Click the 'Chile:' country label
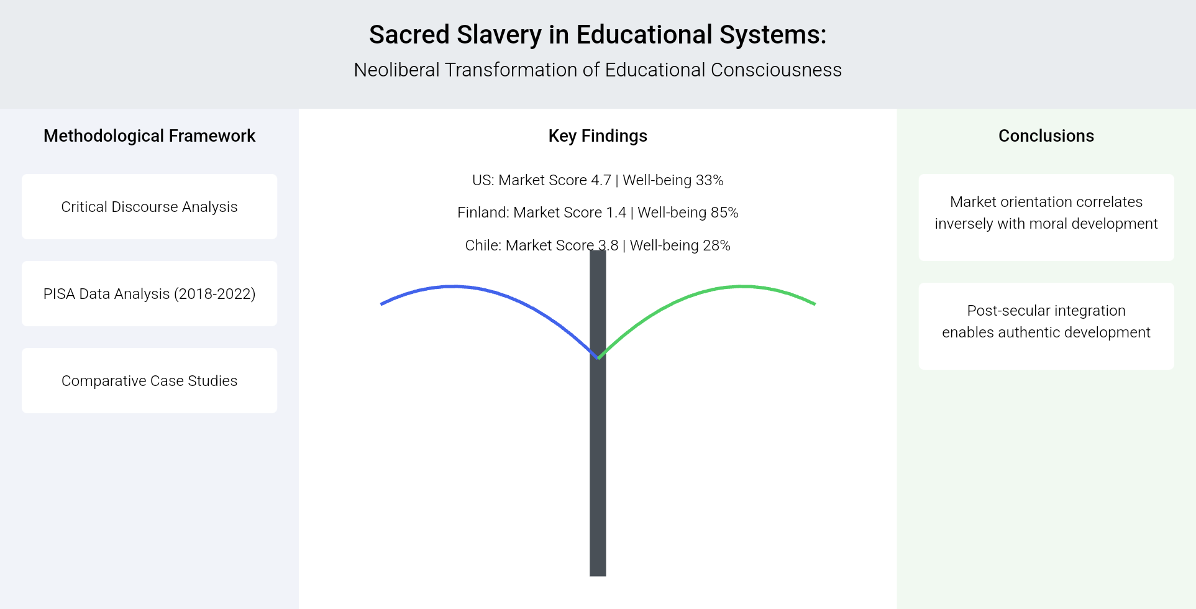 coord(483,245)
